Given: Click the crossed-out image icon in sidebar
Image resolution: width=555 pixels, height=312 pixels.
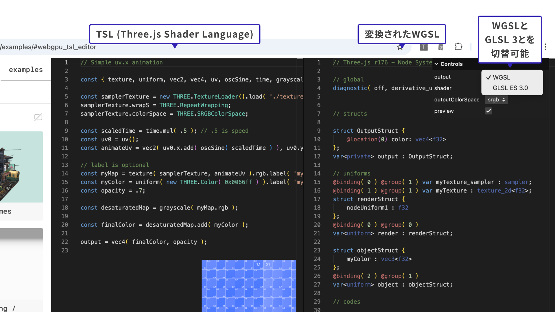Looking at the screenshot, I should pos(38,117).
